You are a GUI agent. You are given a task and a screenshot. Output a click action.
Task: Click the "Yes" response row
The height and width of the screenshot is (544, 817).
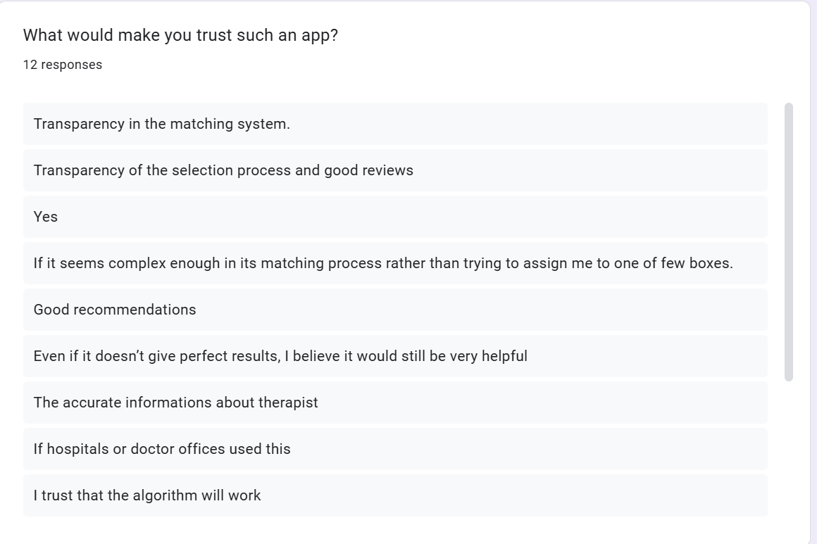pos(46,217)
